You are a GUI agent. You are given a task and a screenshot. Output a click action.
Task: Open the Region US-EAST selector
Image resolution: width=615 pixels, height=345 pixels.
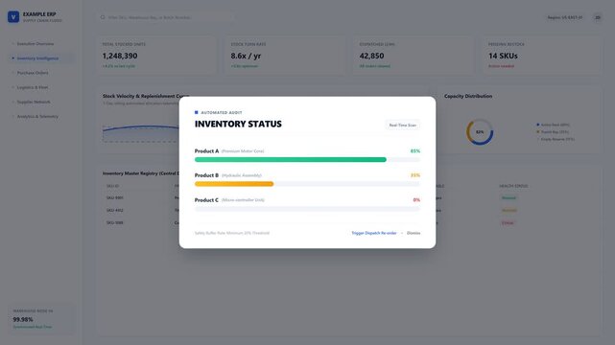tap(565, 17)
